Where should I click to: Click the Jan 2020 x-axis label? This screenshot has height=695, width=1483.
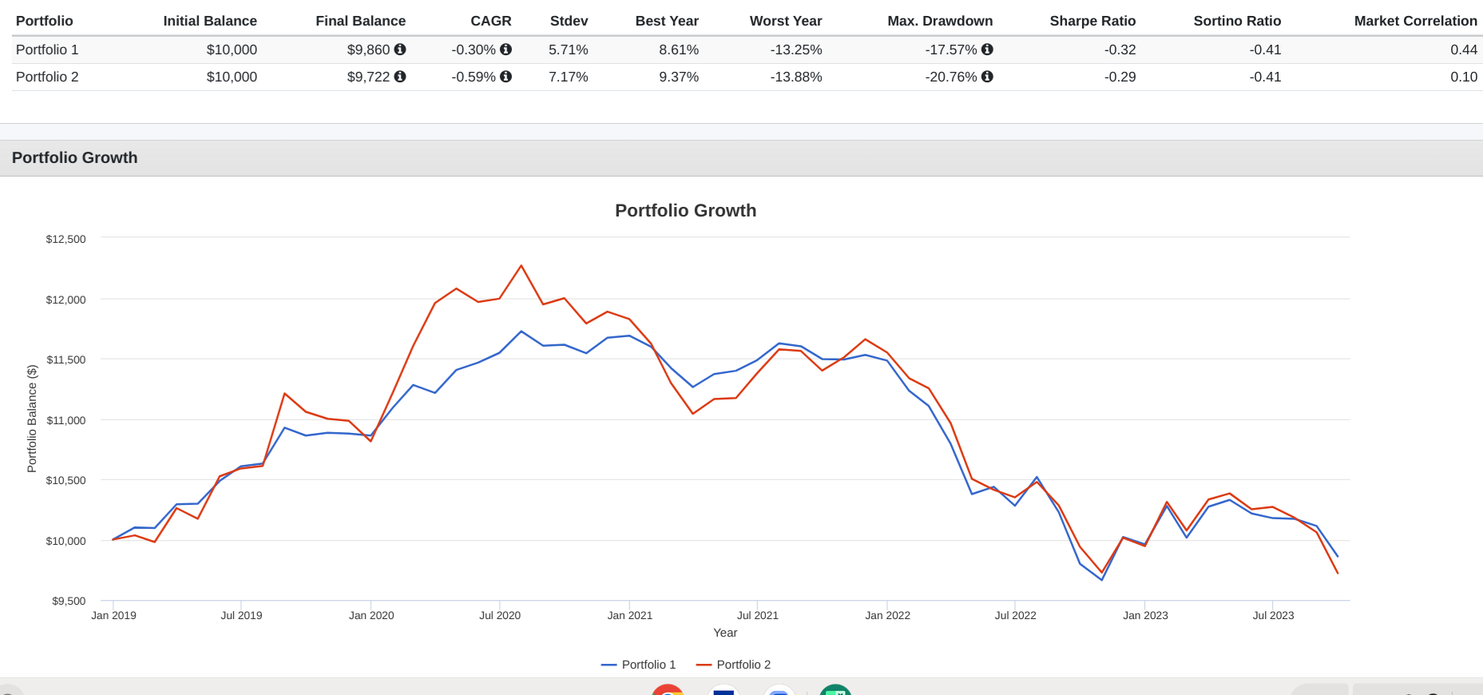tap(371, 615)
